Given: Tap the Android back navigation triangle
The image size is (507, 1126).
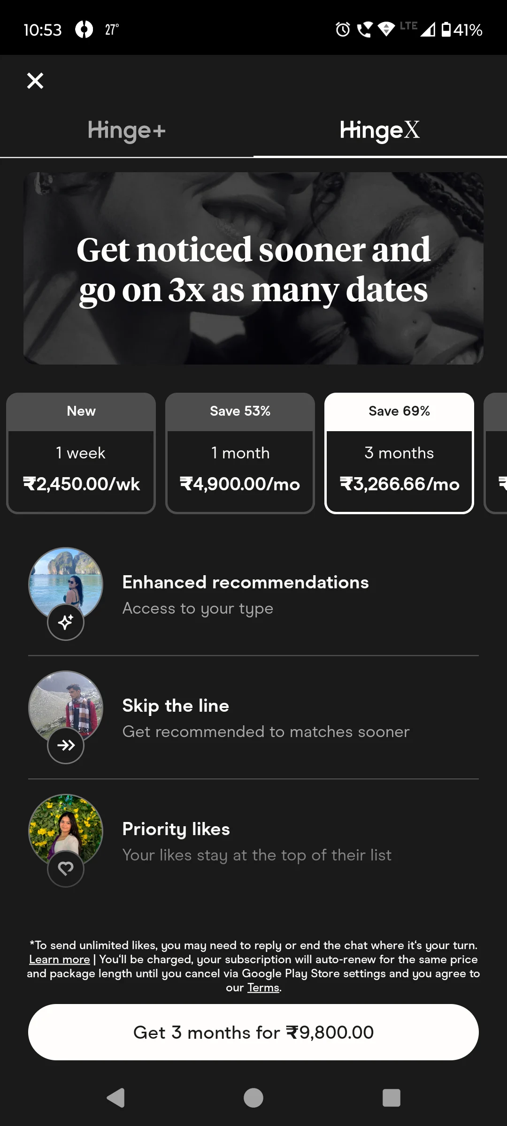Looking at the screenshot, I should [116, 1098].
